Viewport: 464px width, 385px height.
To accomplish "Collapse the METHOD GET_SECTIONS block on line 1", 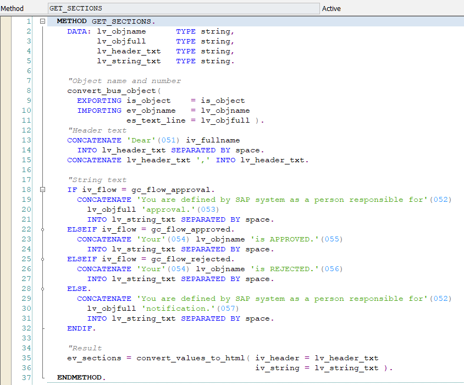I will [x=43, y=21].
